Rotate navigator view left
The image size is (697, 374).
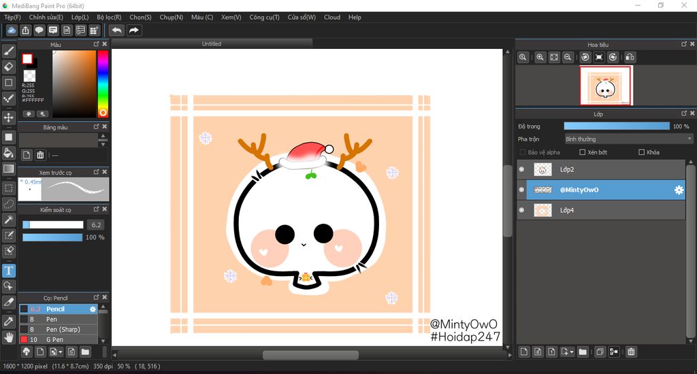(x=585, y=57)
